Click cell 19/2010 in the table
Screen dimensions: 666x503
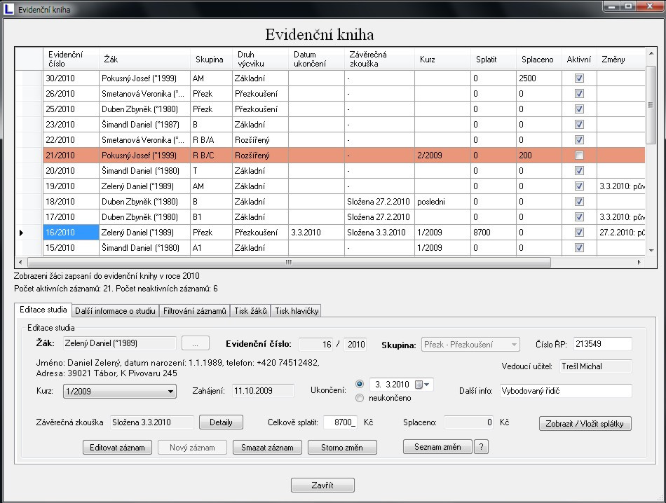tap(71, 186)
